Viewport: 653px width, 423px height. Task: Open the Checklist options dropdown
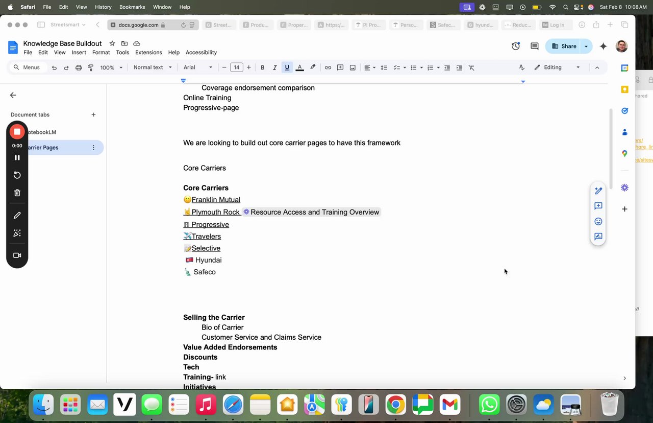(x=405, y=67)
